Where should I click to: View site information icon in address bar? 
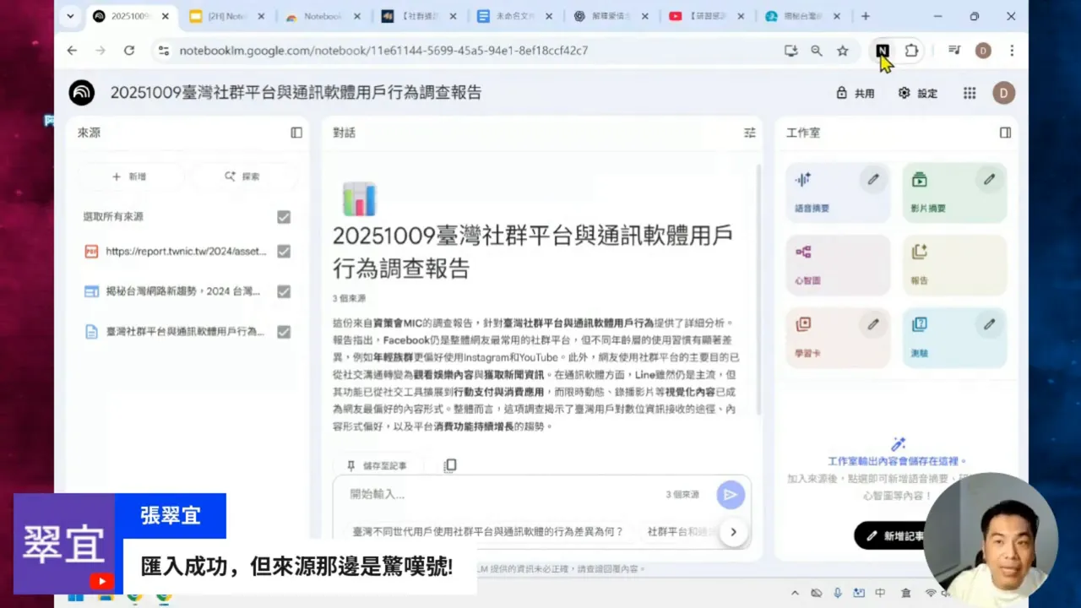point(164,51)
